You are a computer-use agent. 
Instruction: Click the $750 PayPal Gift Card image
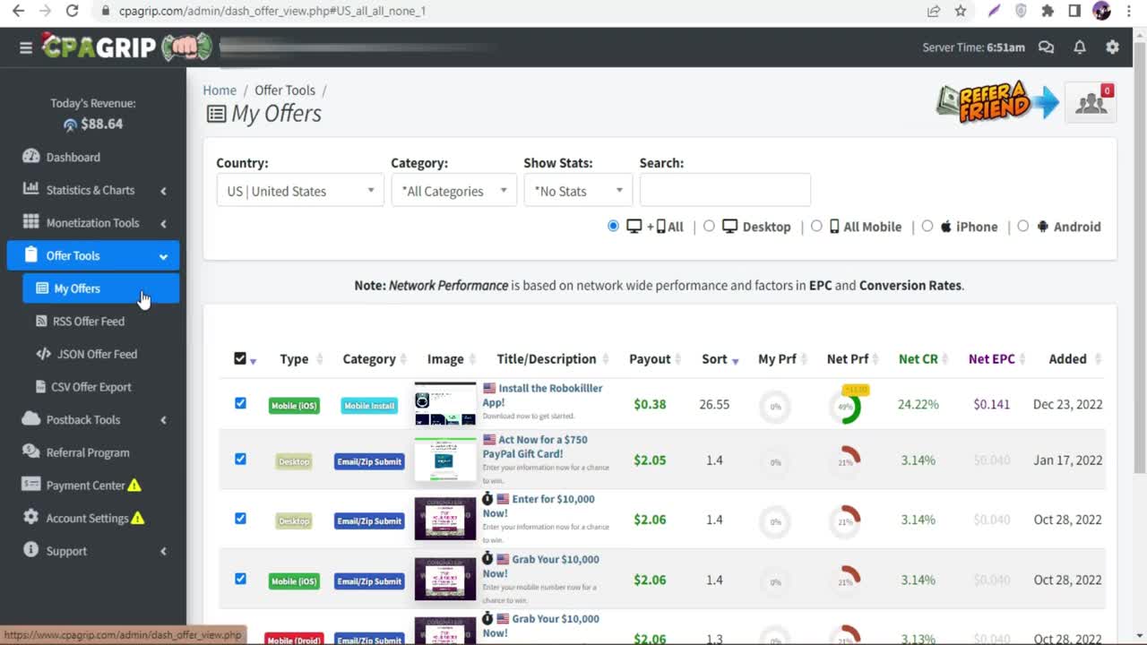[x=445, y=460]
